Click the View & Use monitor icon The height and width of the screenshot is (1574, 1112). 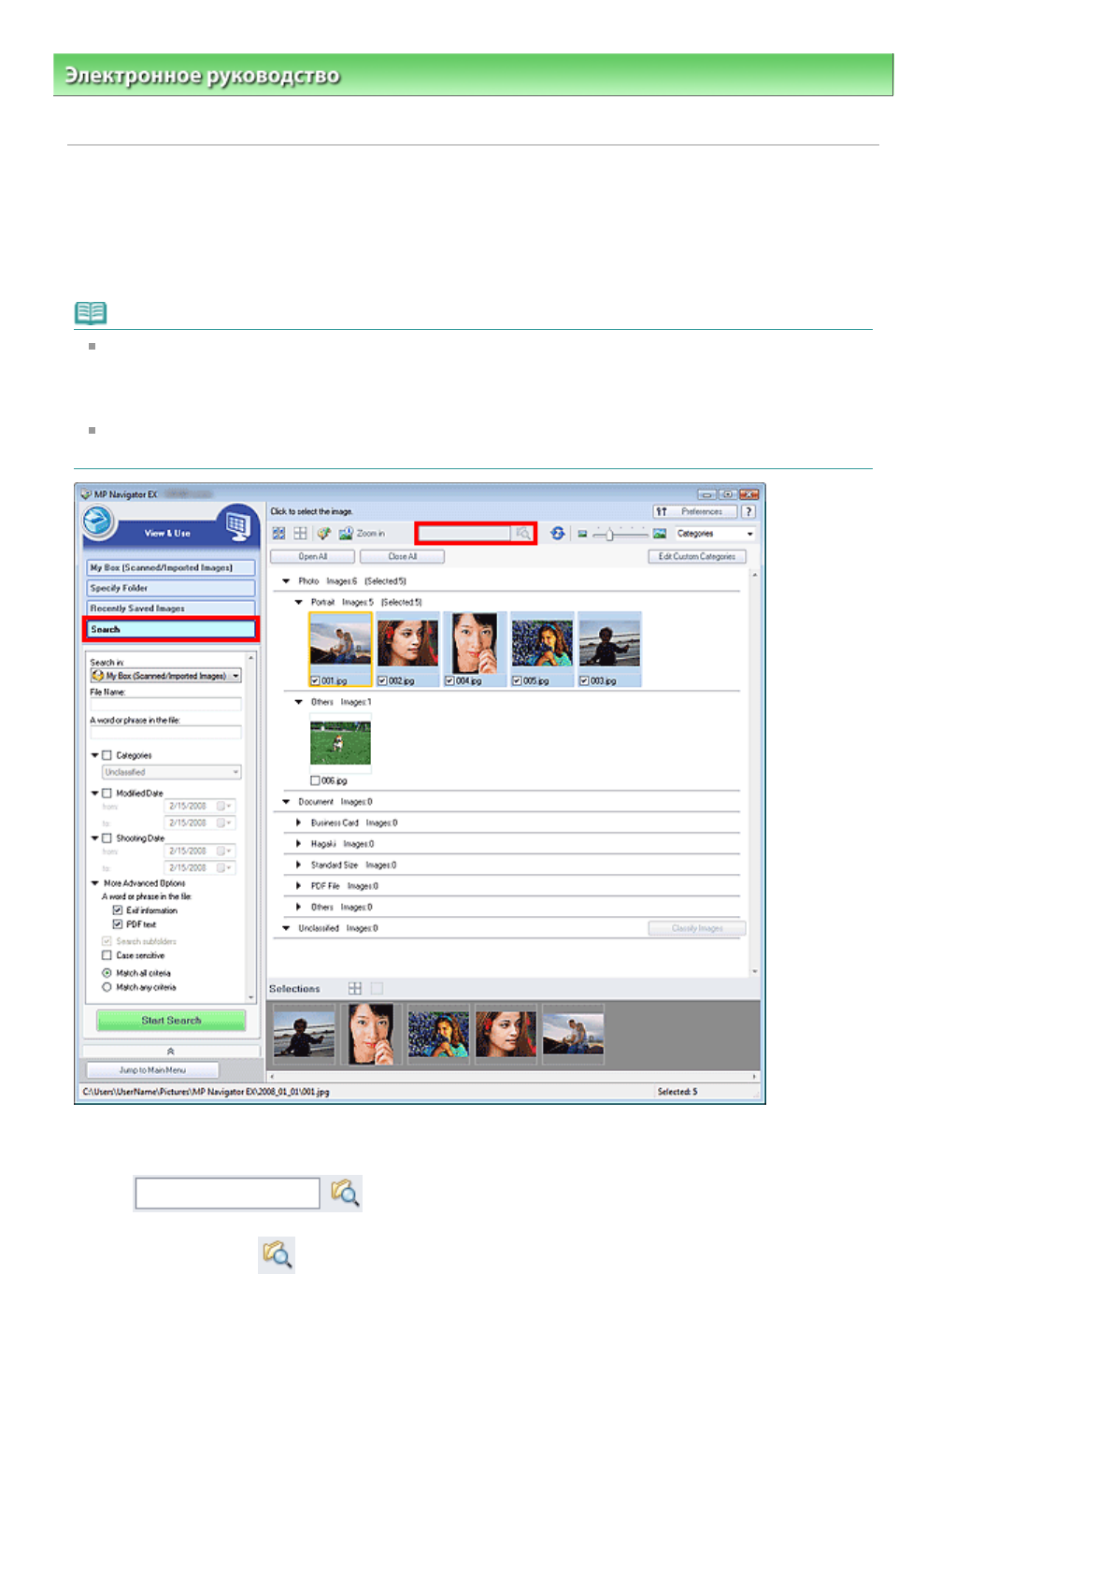pyautogui.click(x=238, y=526)
